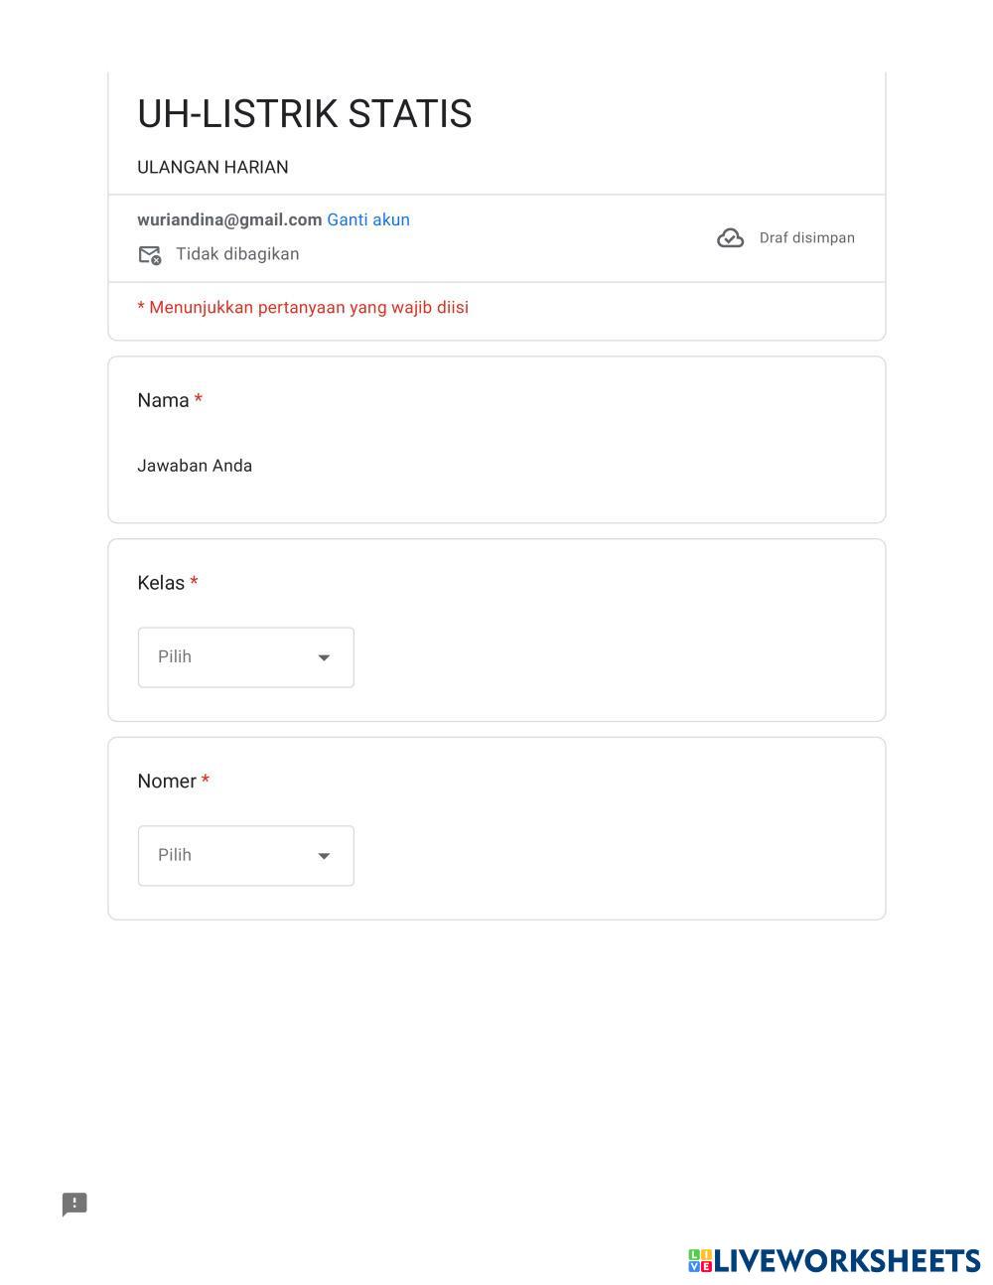Click the LIVEWORKSHEETS wordmark text
The image size is (993, 1285).
click(847, 1261)
